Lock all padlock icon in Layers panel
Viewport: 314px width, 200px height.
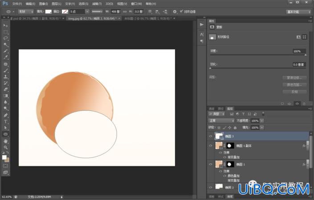tap(235, 127)
